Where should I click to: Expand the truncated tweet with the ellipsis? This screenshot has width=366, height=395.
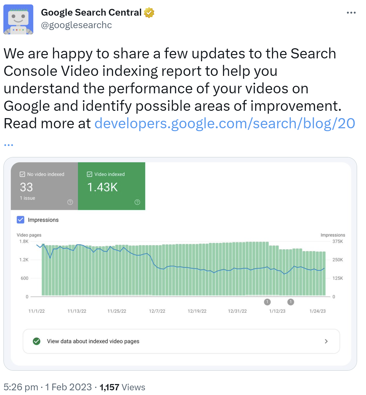9,143
